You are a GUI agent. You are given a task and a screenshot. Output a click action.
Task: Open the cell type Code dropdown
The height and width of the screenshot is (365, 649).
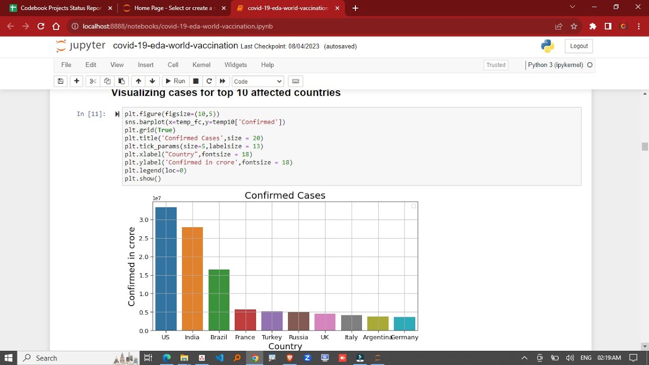(x=258, y=81)
